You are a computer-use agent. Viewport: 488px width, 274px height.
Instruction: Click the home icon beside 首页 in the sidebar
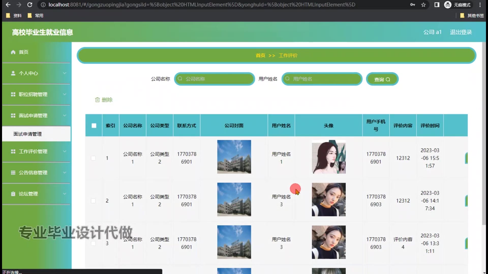click(13, 52)
